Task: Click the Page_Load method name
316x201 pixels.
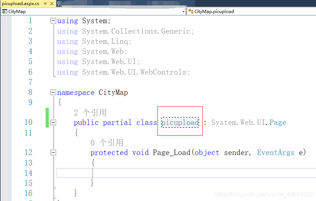Action: click(172, 152)
